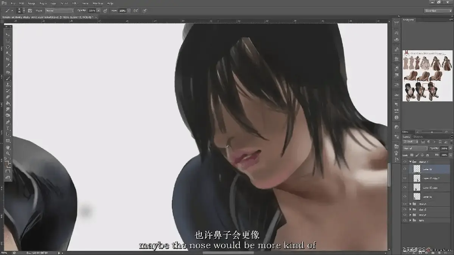Screen dimensions: 454x255
Task: Select the Eraser tool
Action: pos(8,97)
